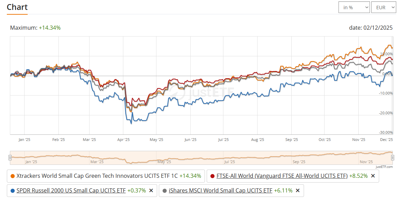Open the FTSE-All World Vanguard ETF link
Screen dimensions: 414x201
pos(282,176)
